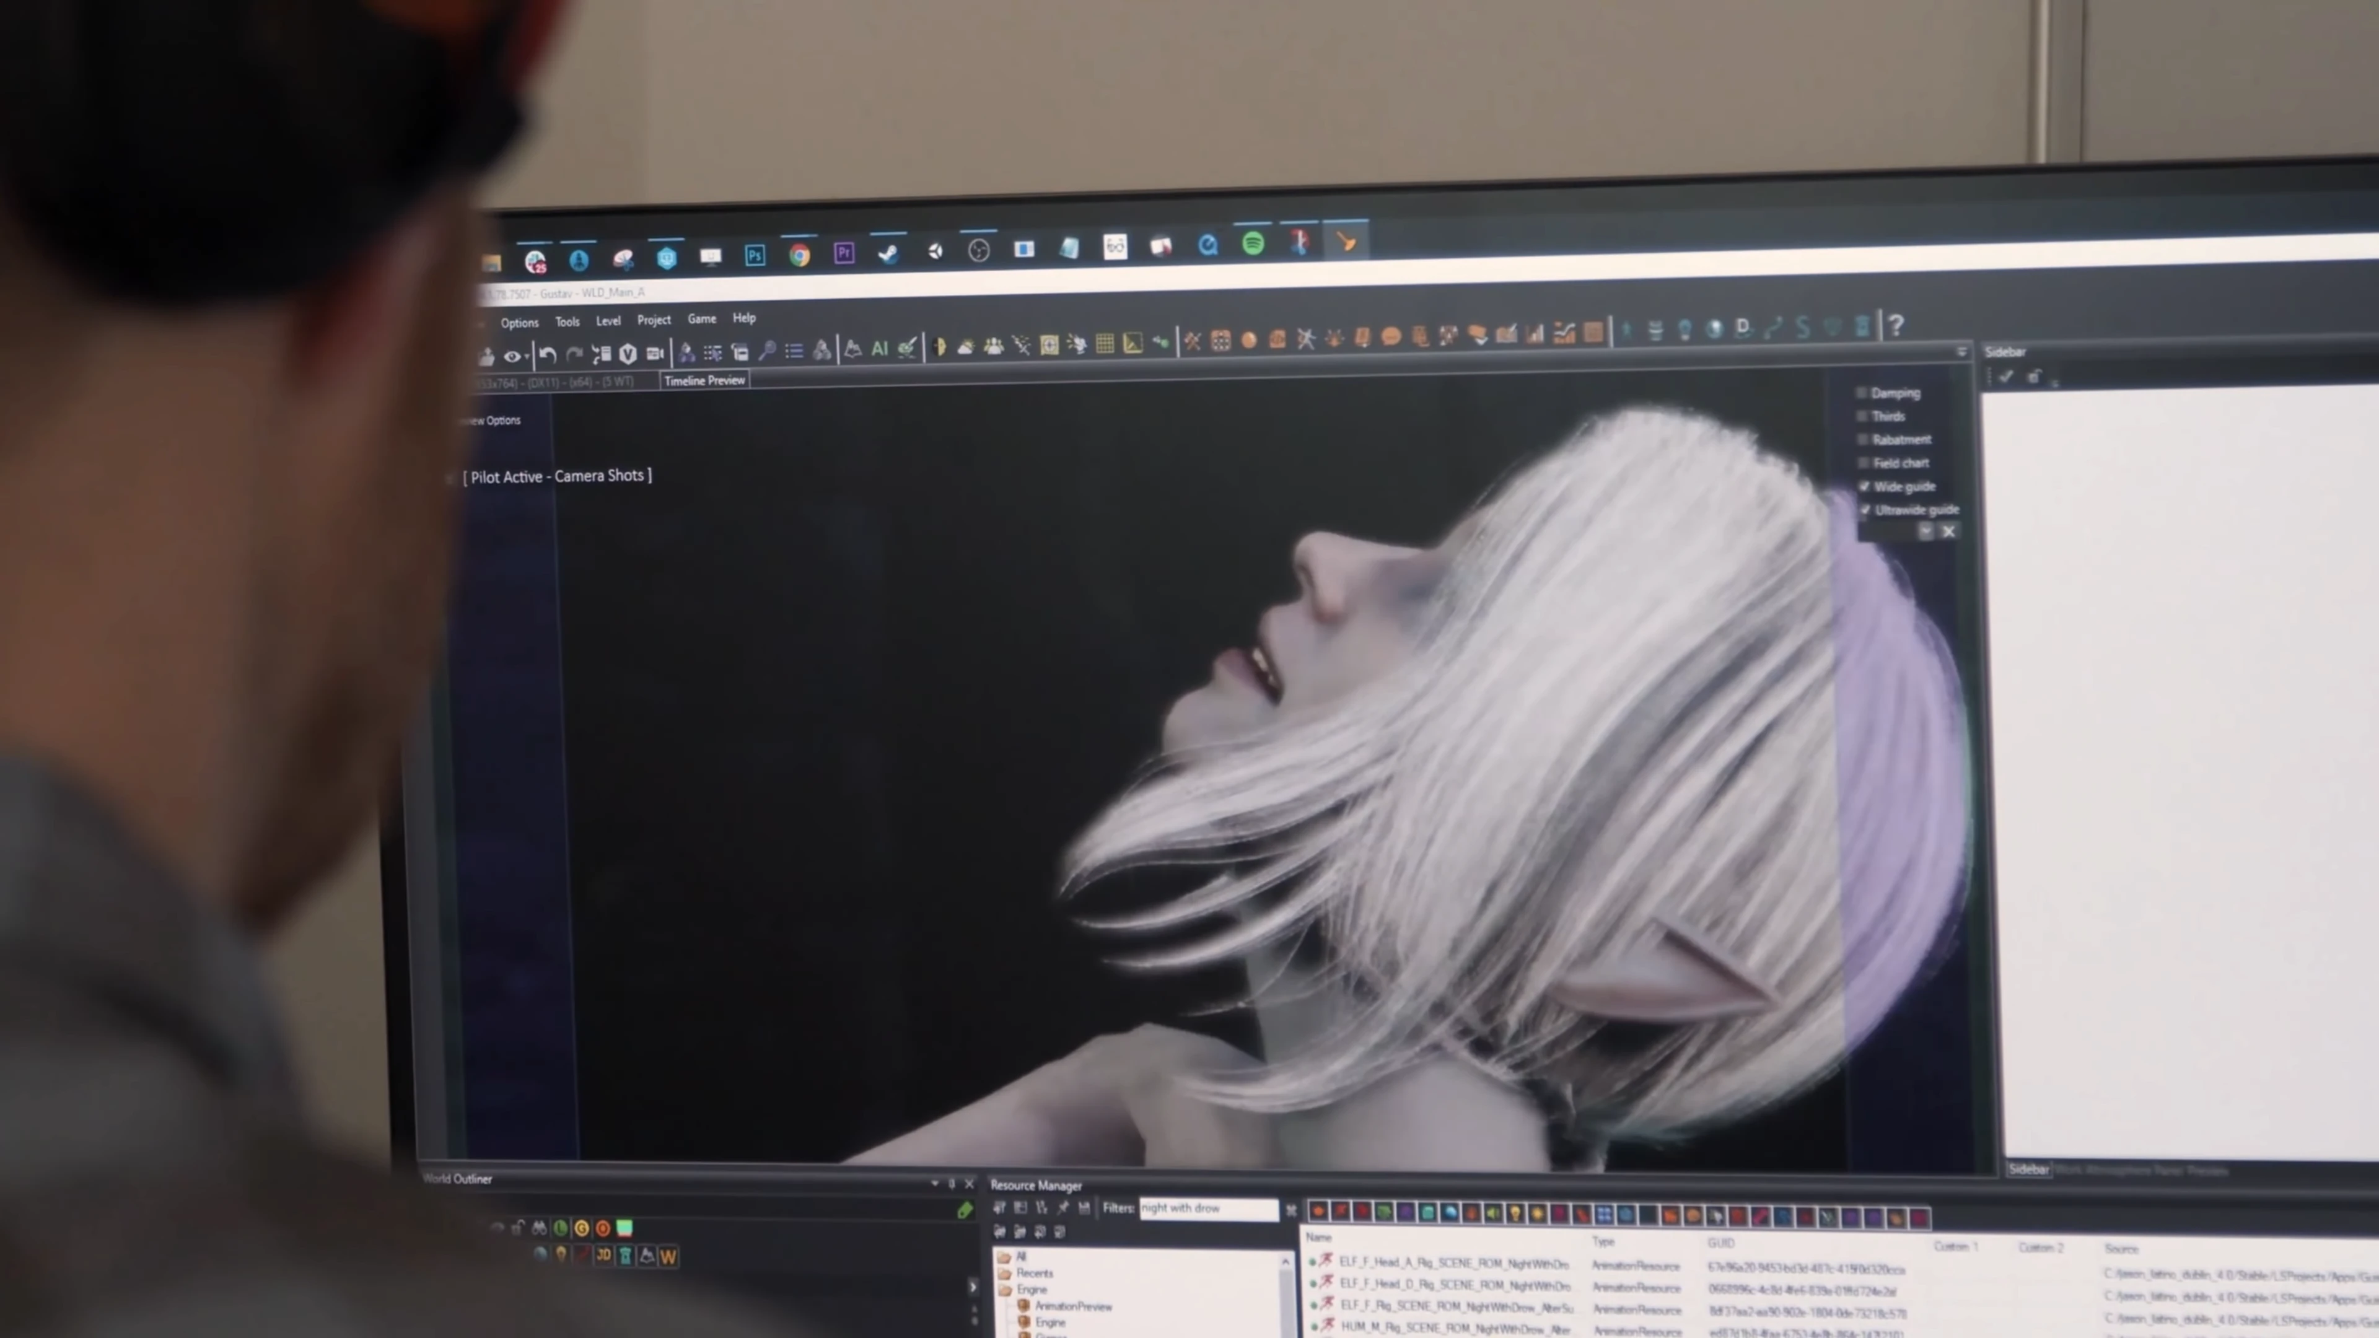2379x1338 pixels.
Task: Enable the Thirds overlay checkbox
Action: (1862, 416)
